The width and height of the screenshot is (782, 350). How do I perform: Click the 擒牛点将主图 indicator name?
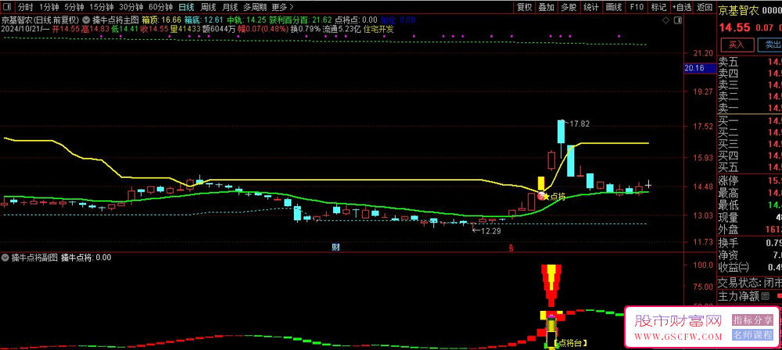116,20
